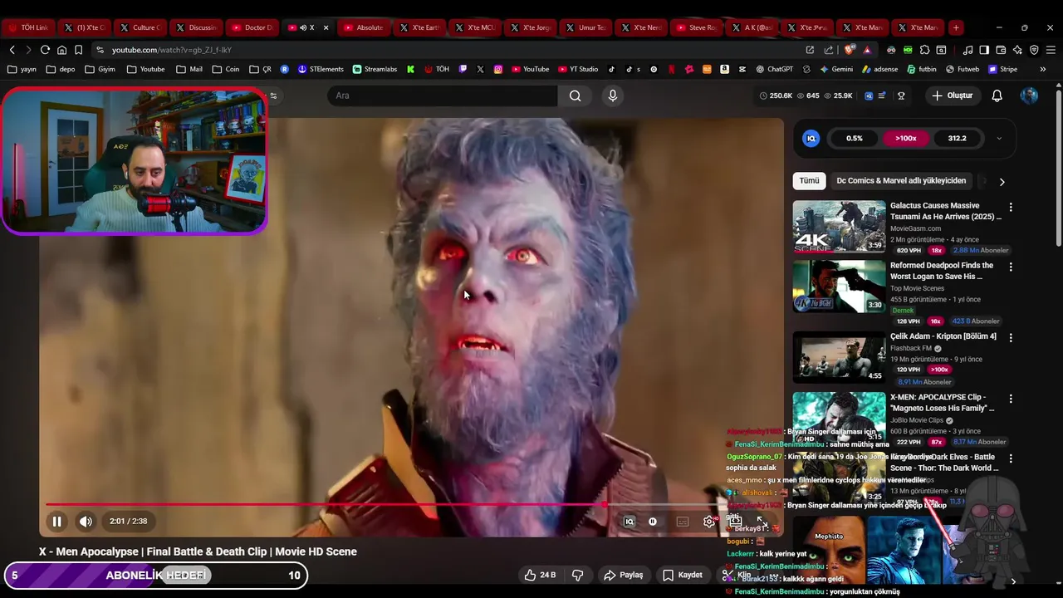Open the Gemini bookmark
Screen dimensions: 1063x598
[836, 69]
